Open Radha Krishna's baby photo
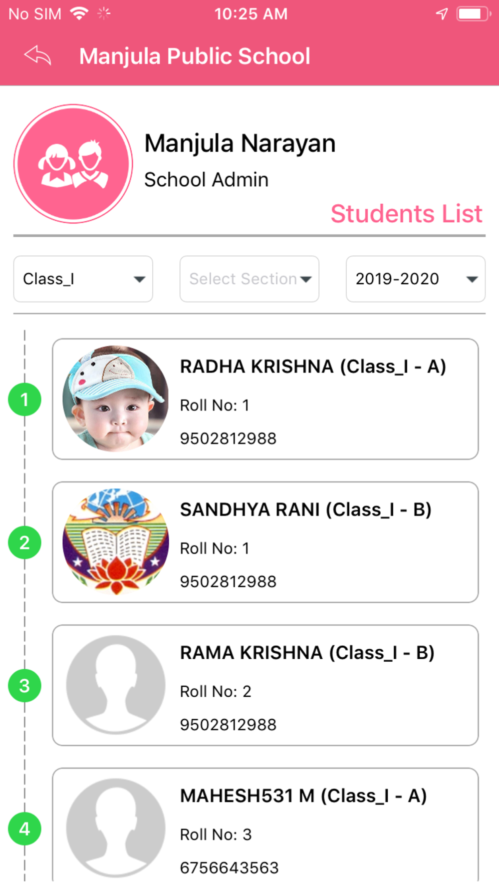 point(116,399)
